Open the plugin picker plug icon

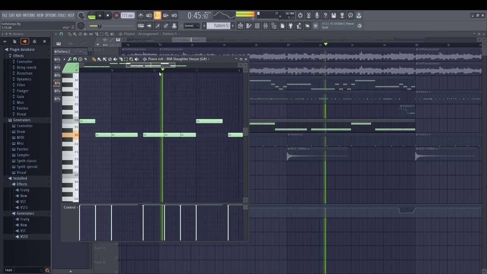[290, 26]
